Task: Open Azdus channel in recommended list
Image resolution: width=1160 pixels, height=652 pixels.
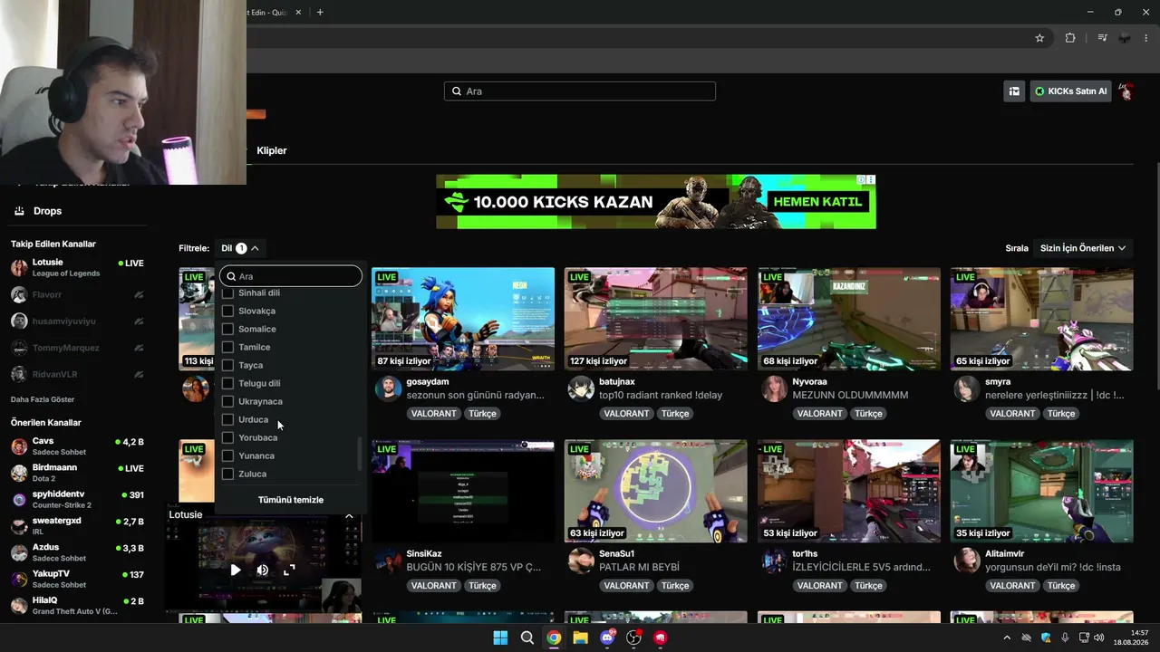Action: pos(77,552)
